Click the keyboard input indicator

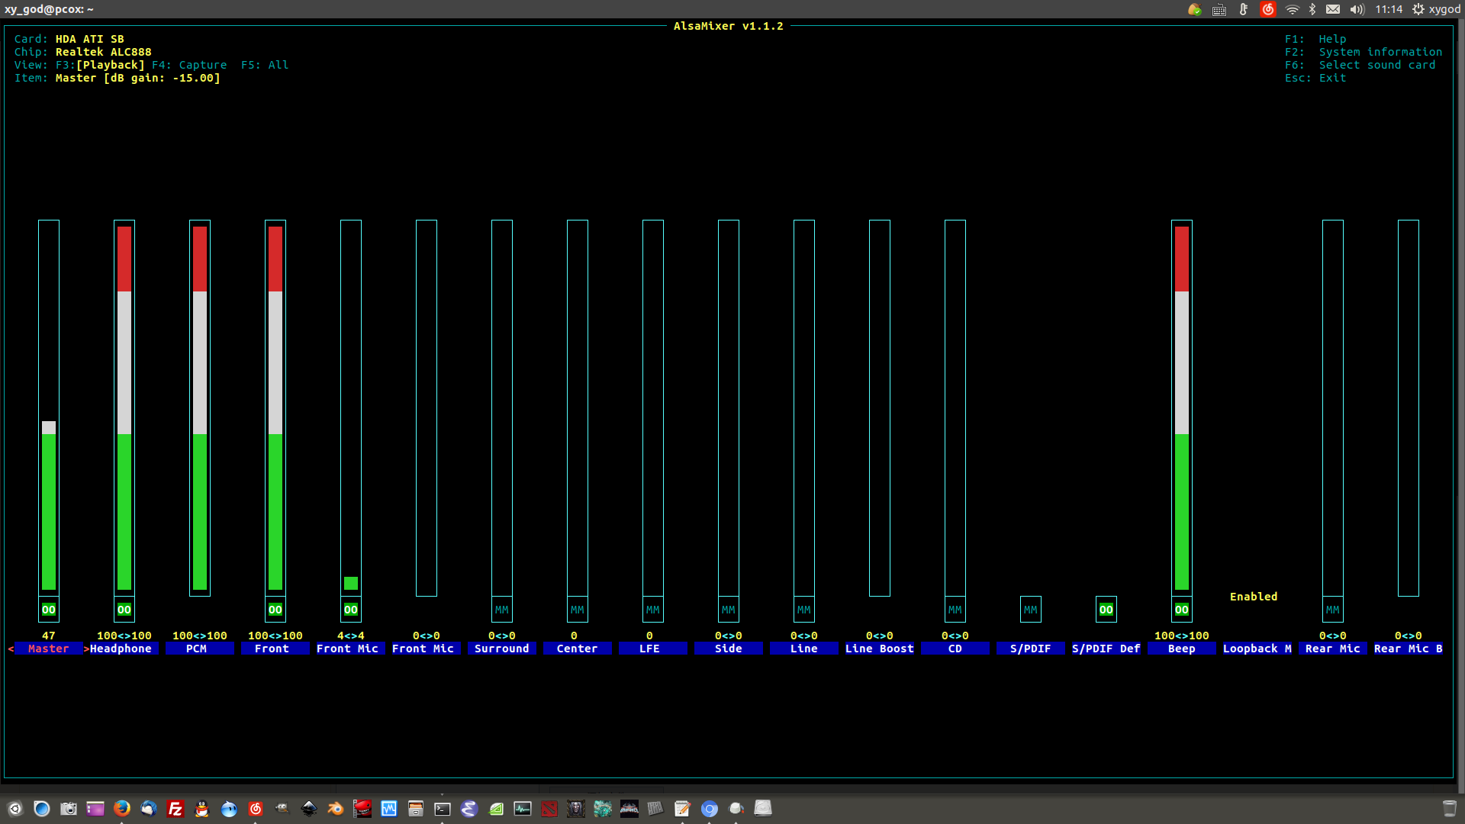[x=1219, y=9]
